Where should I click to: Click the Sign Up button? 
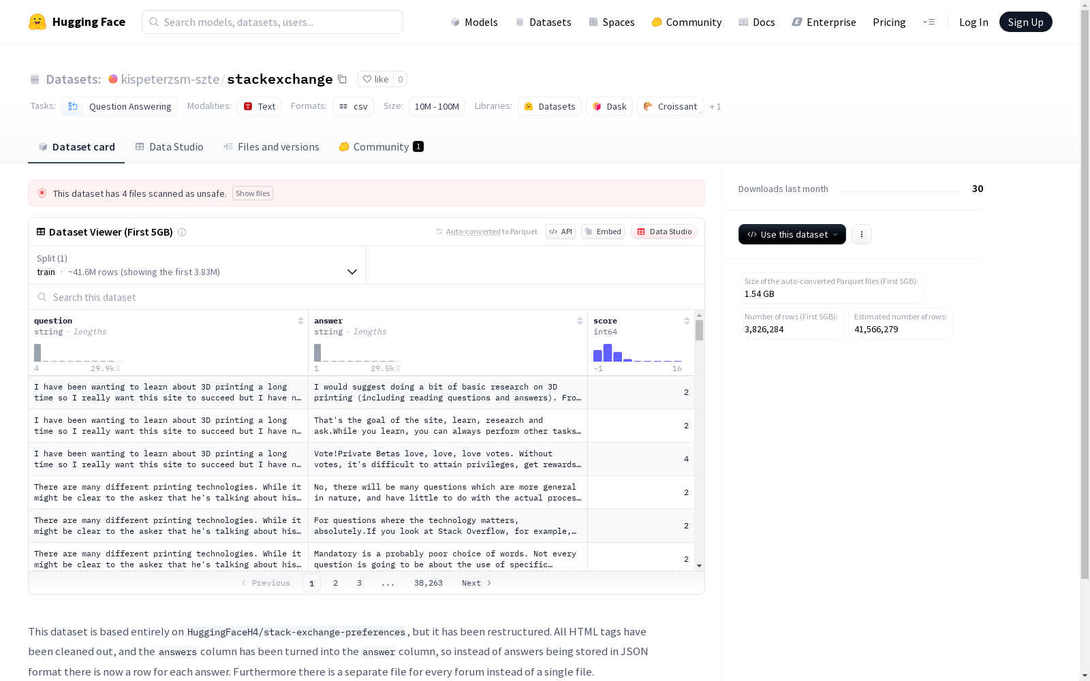[1026, 22]
